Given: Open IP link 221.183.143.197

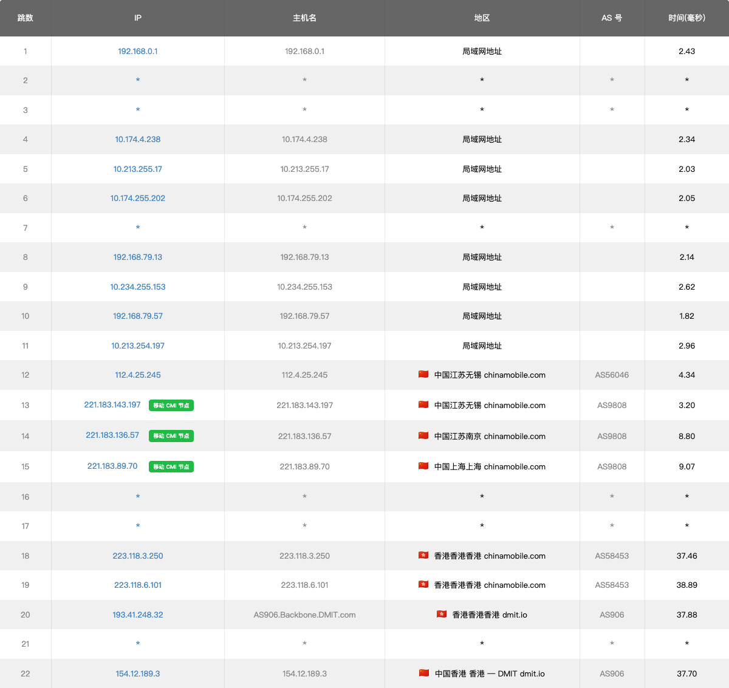Looking at the screenshot, I should [112, 404].
